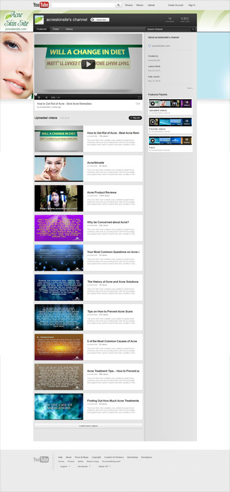Screen dimensions: 230x492
Task: Open 'Tips on How to Prevent Acne Scars' title
Action: tap(110, 312)
